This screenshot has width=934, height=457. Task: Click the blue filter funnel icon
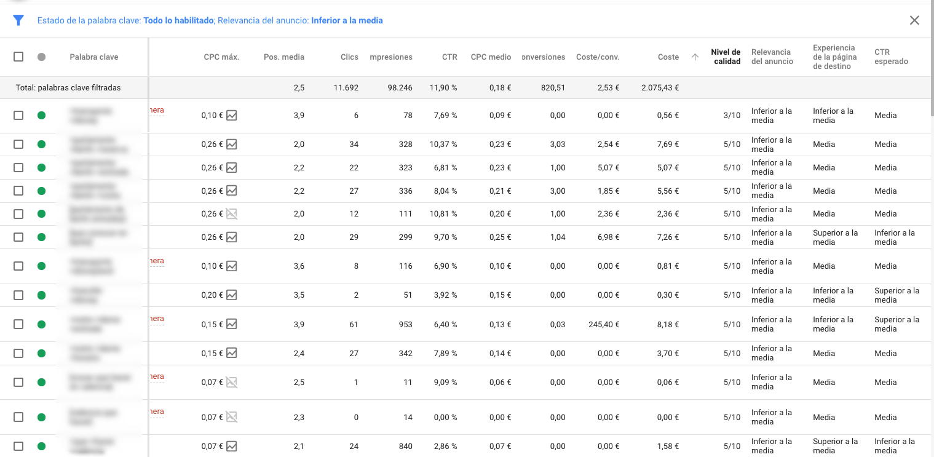pos(18,20)
